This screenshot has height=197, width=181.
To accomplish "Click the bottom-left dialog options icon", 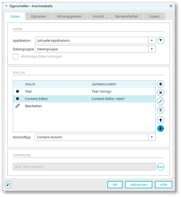I will 8,185.
